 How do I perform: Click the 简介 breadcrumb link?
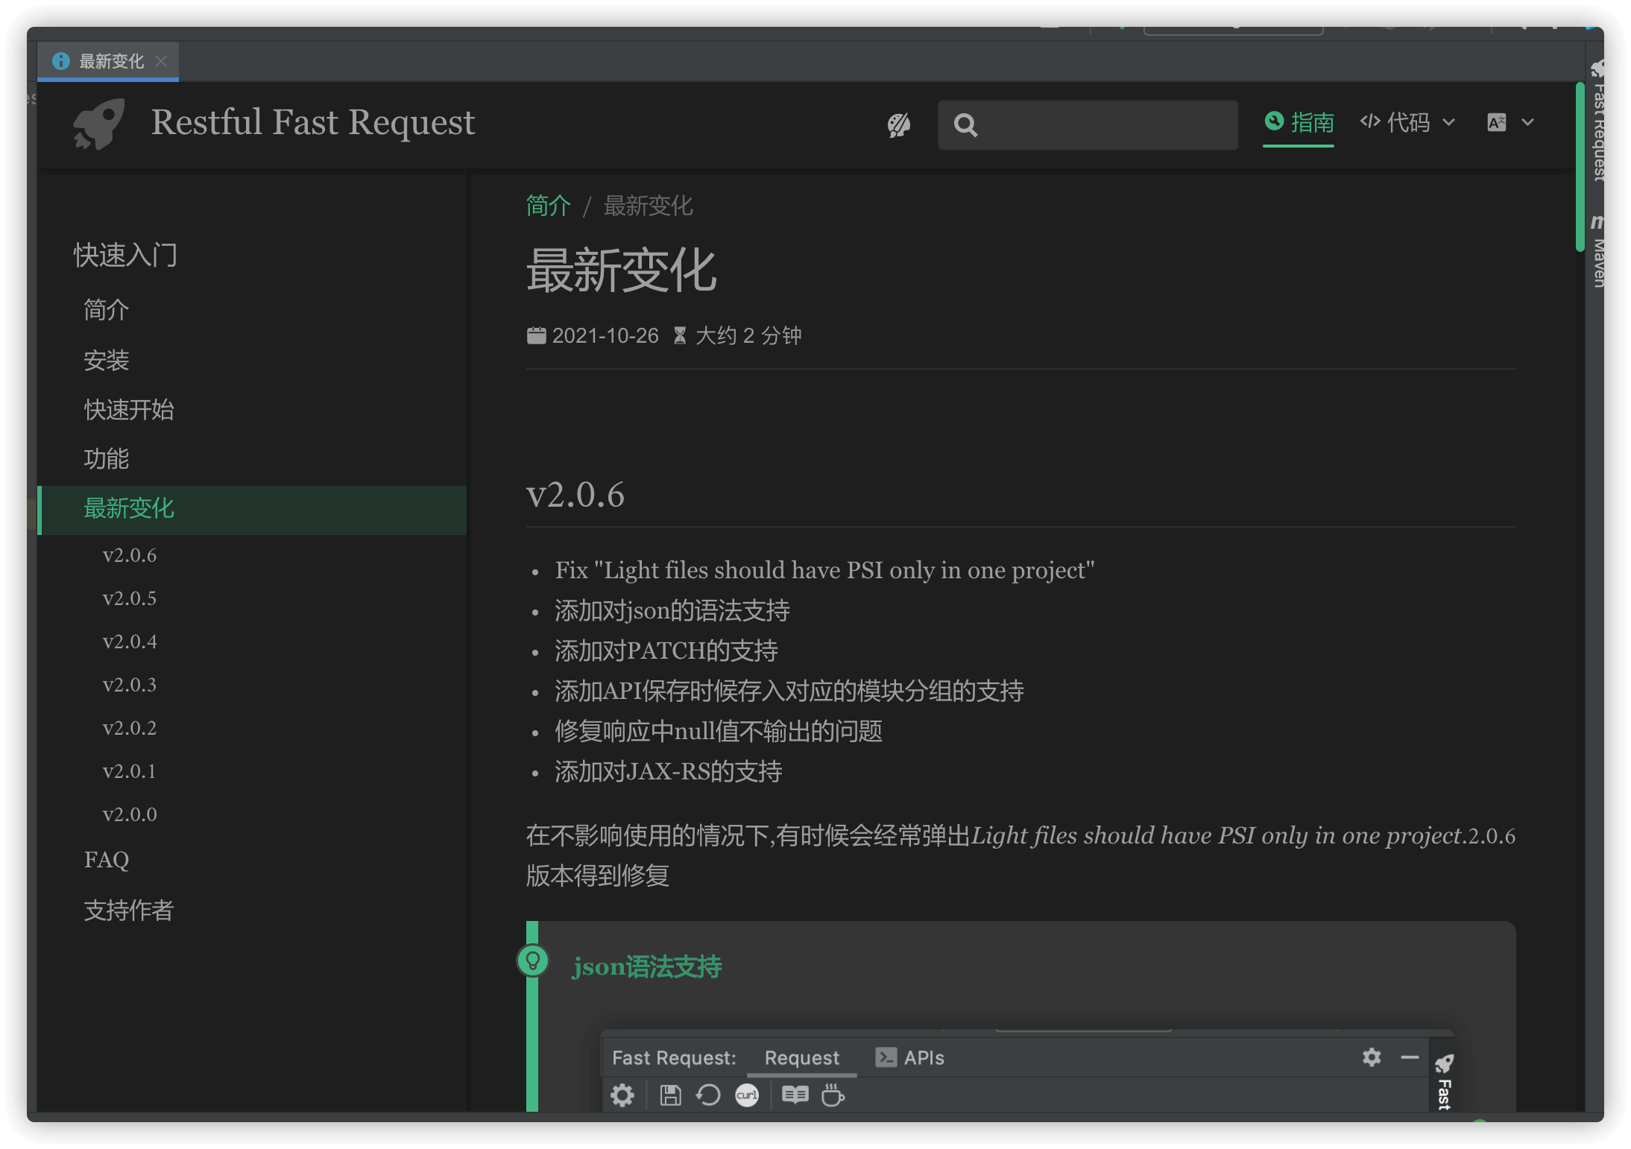(548, 206)
